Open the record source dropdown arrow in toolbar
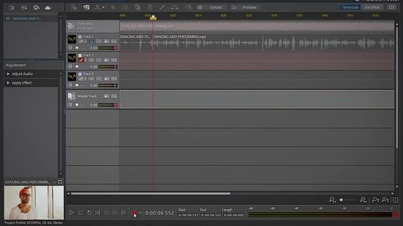 [103, 8]
